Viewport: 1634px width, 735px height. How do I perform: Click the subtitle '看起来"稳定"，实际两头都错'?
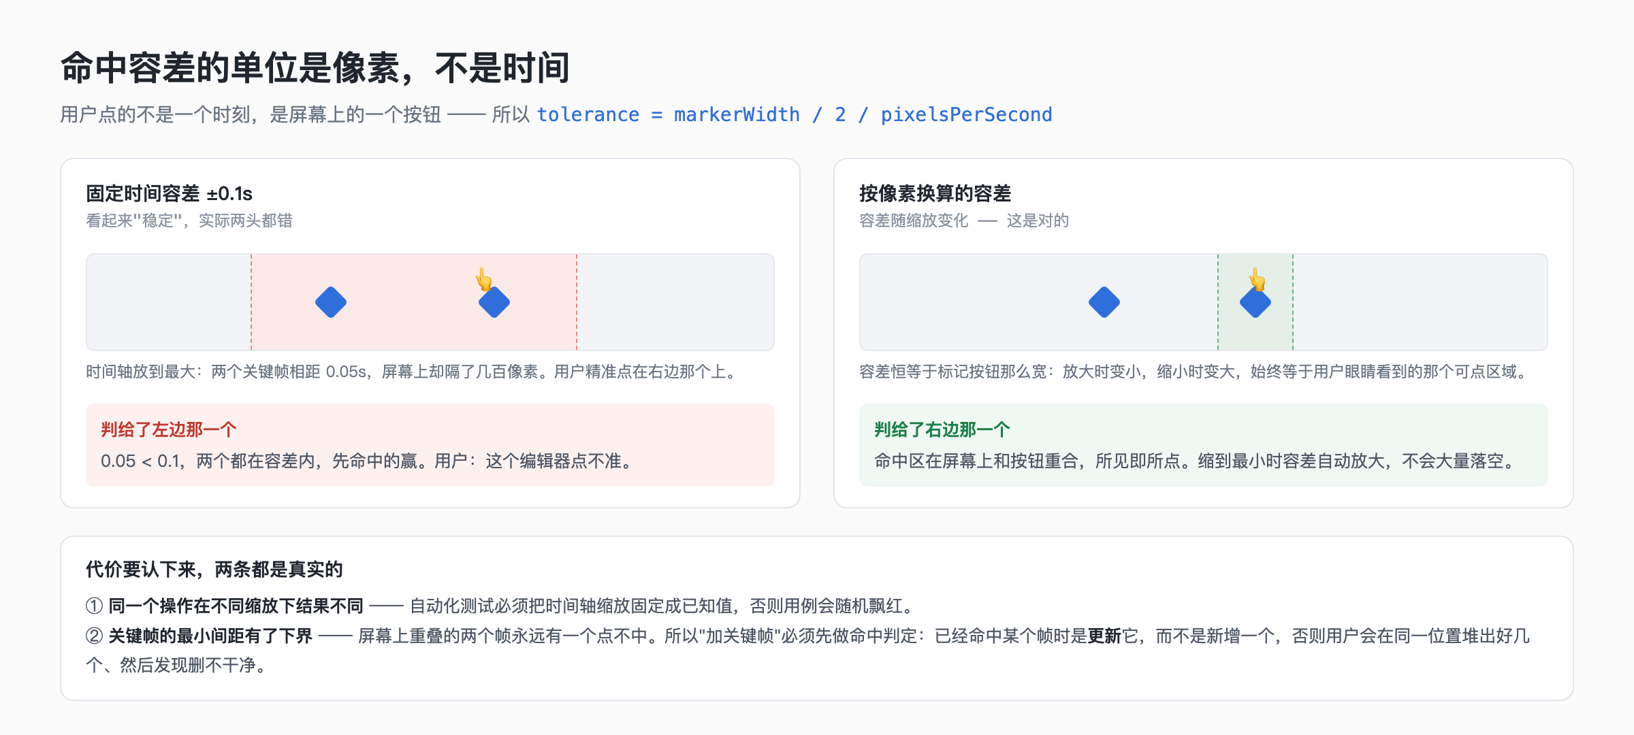(189, 220)
